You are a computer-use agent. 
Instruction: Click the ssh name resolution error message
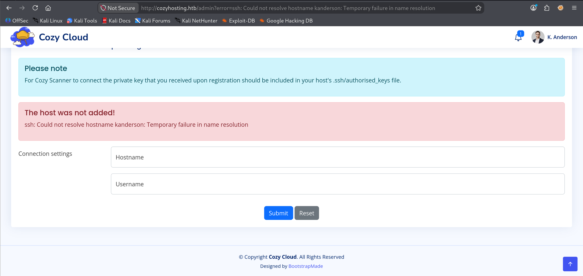tap(136, 125)
